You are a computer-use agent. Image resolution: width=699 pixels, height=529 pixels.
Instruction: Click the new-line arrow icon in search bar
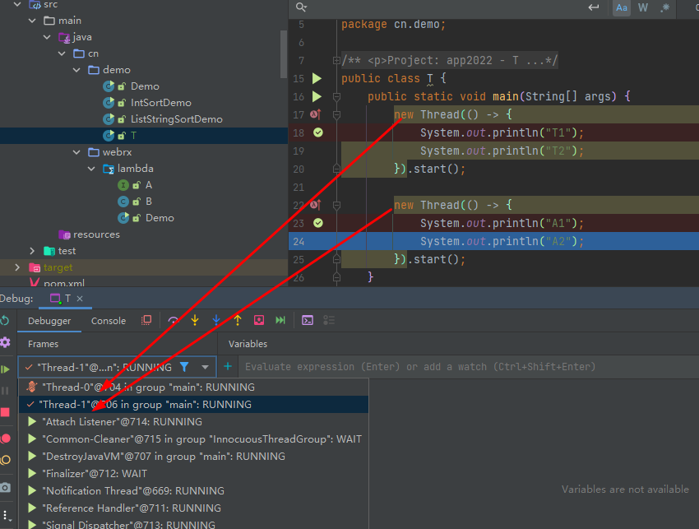click(x=594, y=7)
